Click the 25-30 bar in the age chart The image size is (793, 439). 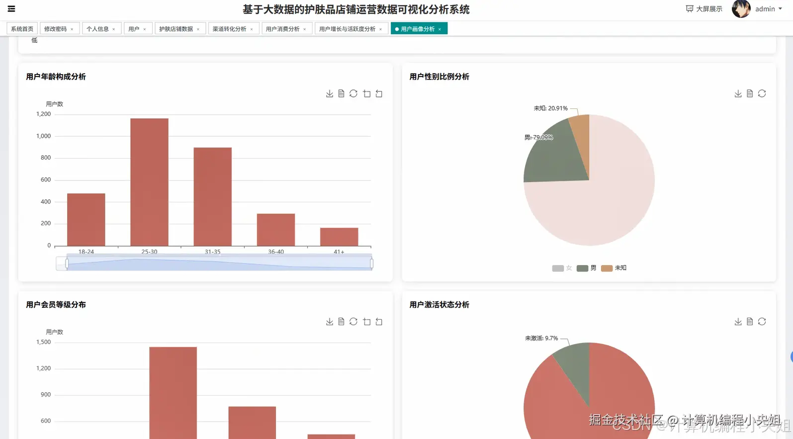[149, 182]
